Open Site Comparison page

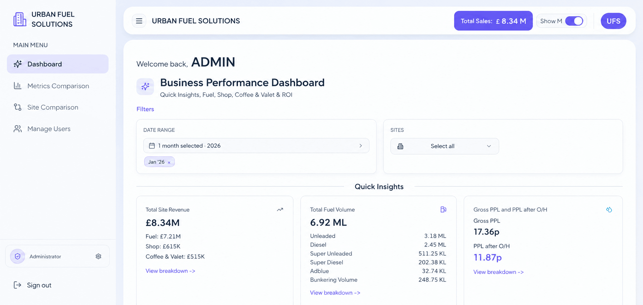click(58, 107)
